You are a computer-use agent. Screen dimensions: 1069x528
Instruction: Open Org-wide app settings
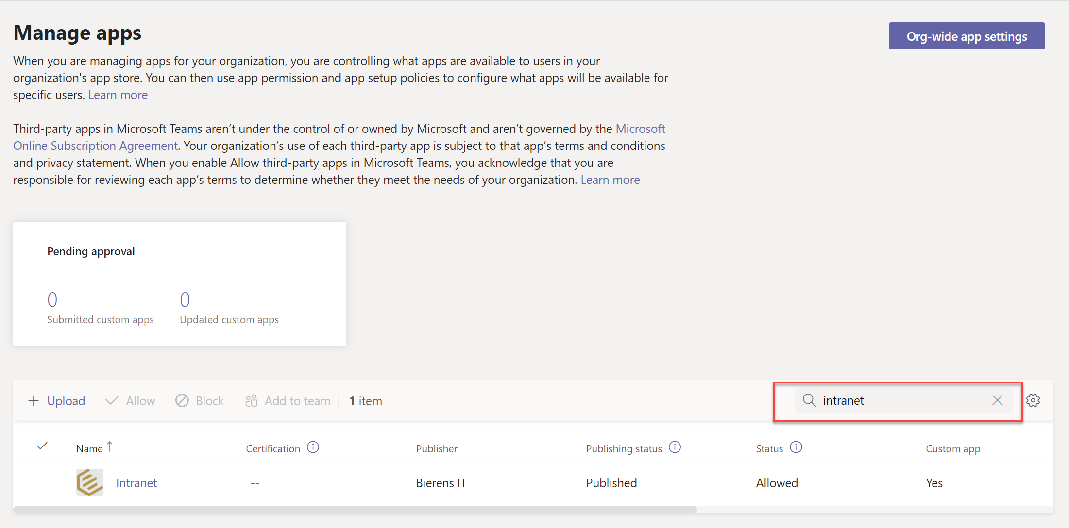point(967,35)
